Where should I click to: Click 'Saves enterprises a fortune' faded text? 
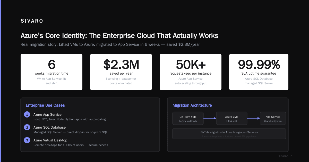[x=229, y=137]
